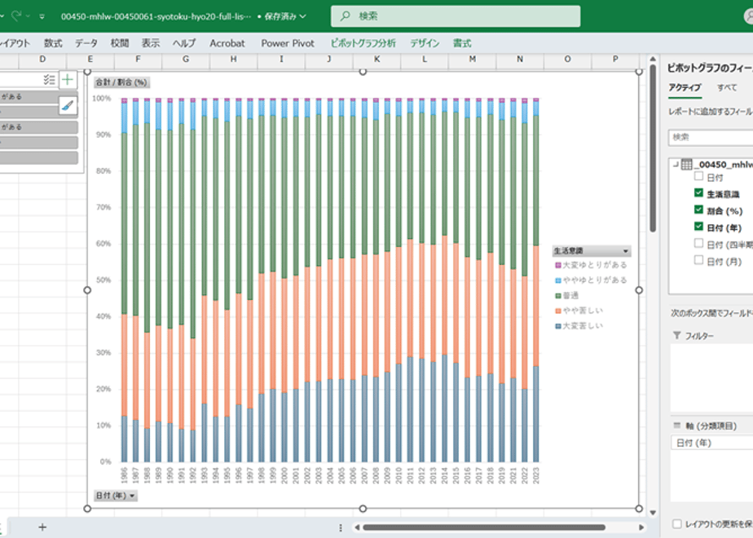The width and height of the screenshot is (753, 538).
Task: Click the 日付 (年) item in axis area
Action: tap(711, 443)
